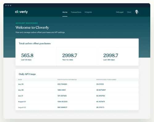Click the subtitle about managing carbon offset purchases

(x=40, y=32)
